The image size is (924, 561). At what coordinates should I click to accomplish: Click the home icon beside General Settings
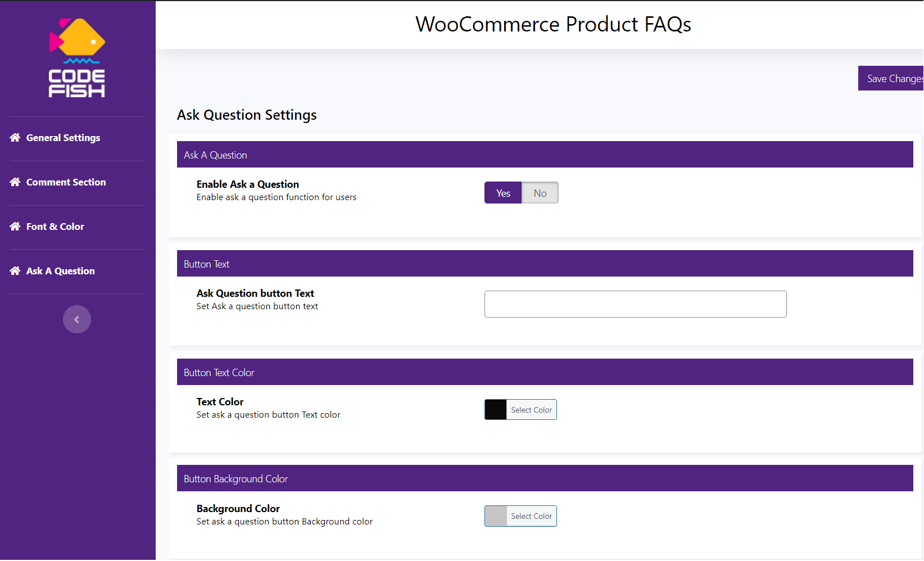pyautogui.click(x=15, y=138)
